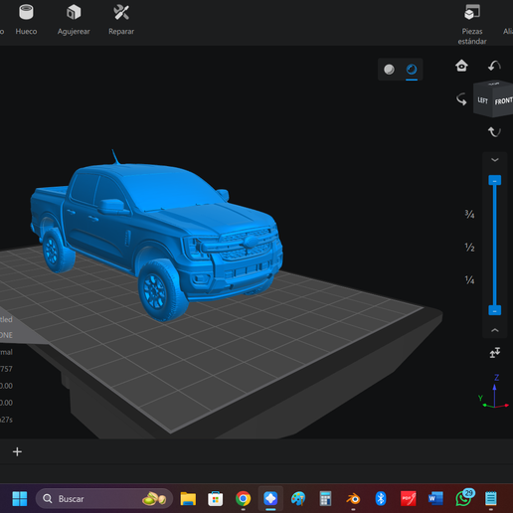Switch to solid gray shading mode
The width and height of the screenshot is (513, 513).
389,70
